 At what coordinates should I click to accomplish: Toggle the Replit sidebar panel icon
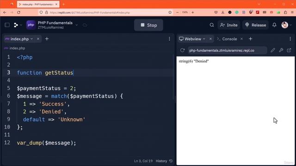(x=7, y=25)
